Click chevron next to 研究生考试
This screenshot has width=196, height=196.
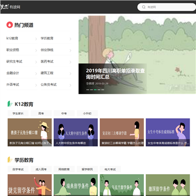click(x=36, y=62)
